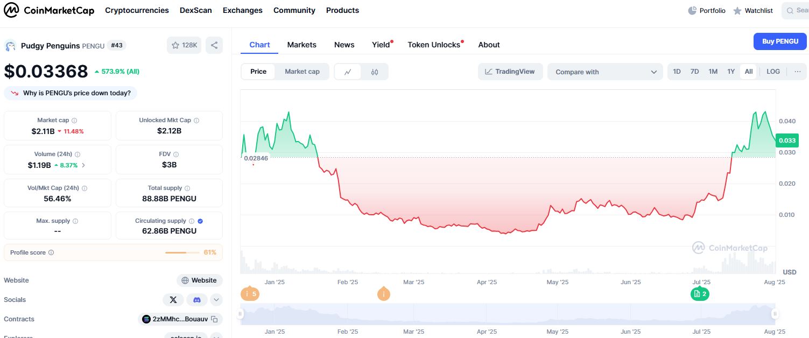
Task: Switch to the Yield tab
Action: [x=381, y=45]
